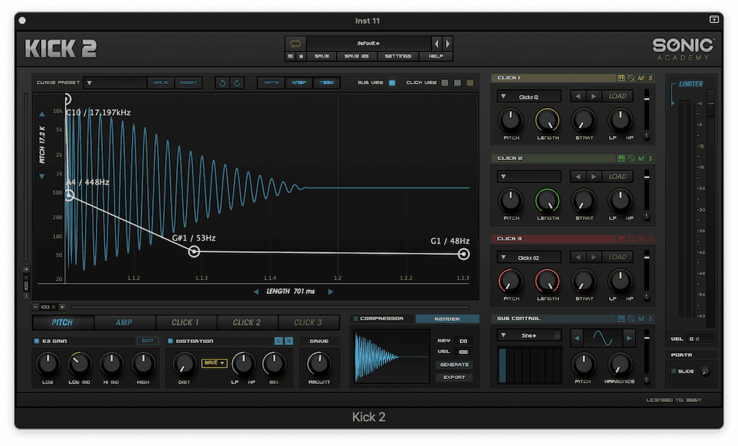Image resolution: width=738 pixels, height=446 pixels.
Task: Open the Curve Preset dropdown
Action: tap(115, 83)
